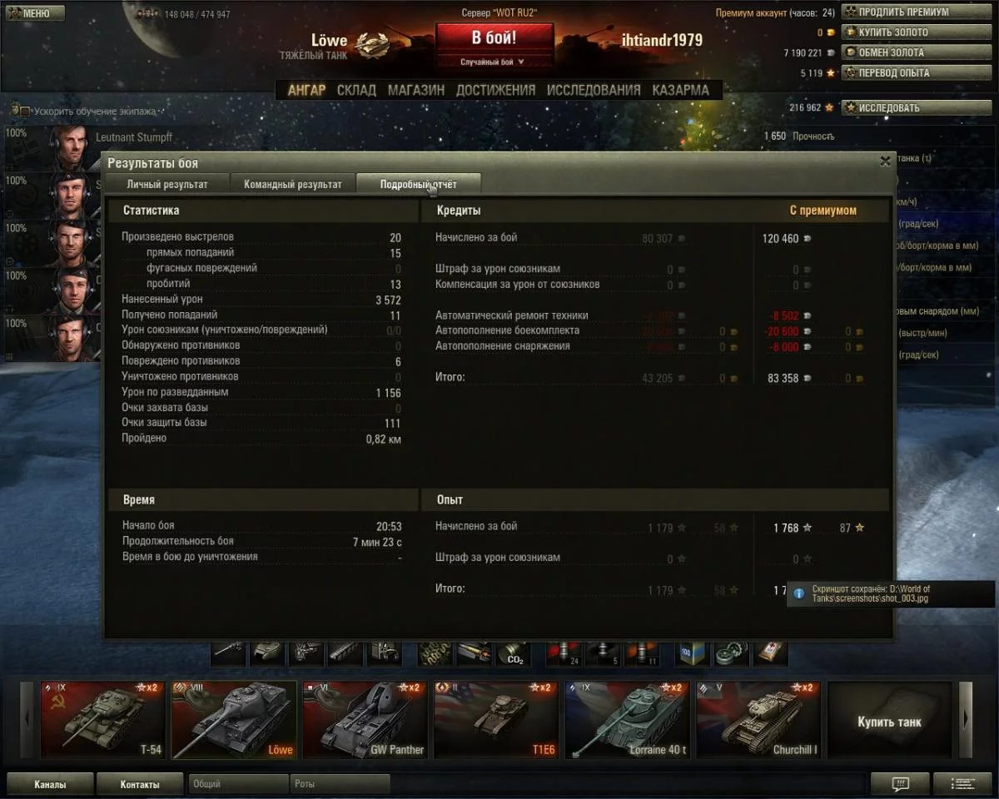
Task: Open the СКЛАД tab
Action: (x=356, y=90)
